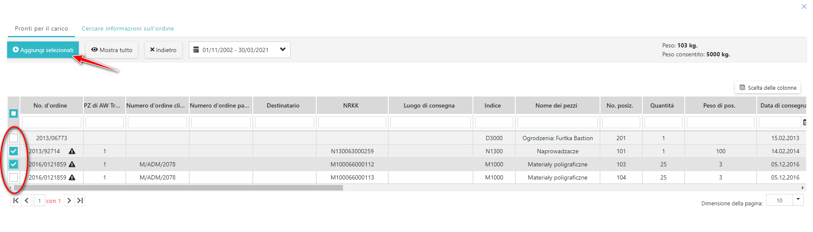Click the Mostra tutto button
This screenshot has height=232, width=813.
point(112,50)
